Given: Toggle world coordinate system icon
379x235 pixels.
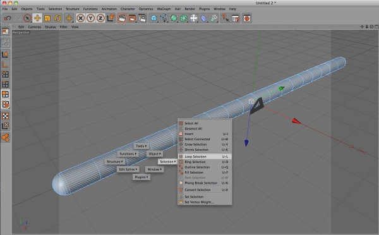Looking at the screenshot, I should click(111, 18).
